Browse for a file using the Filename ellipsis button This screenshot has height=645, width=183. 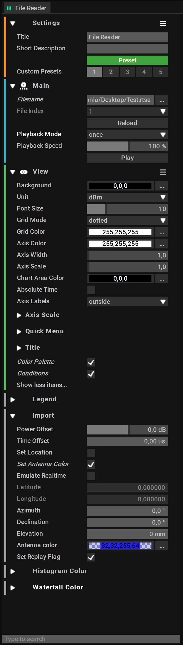point(161,100)
